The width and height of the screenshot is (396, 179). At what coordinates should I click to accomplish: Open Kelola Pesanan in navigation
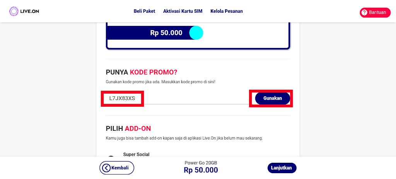(227, 11)
